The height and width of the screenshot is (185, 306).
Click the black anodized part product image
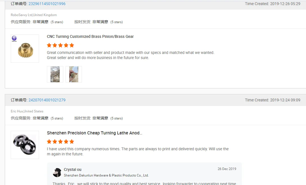coord(25,145)
